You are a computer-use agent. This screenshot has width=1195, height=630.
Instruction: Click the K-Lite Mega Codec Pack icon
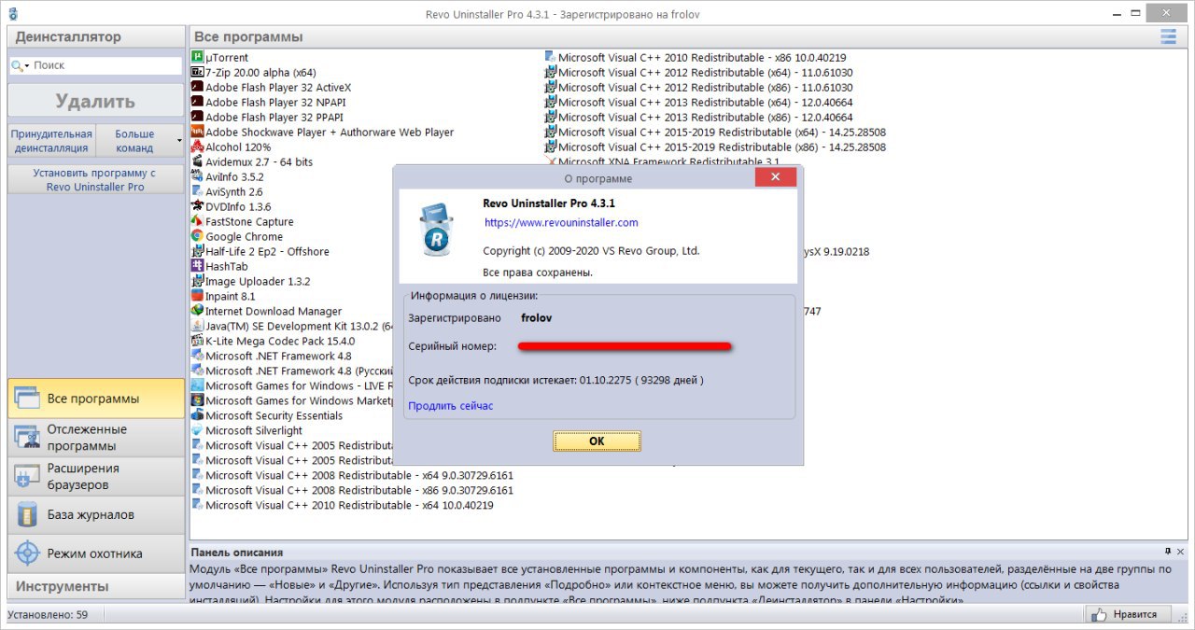197,341
